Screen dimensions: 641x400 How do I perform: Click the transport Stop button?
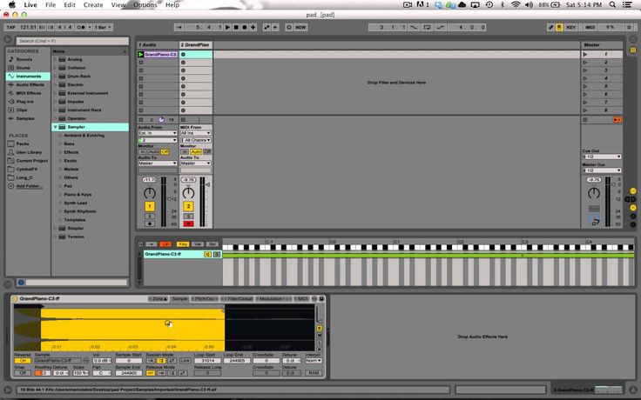click(236, 27)
